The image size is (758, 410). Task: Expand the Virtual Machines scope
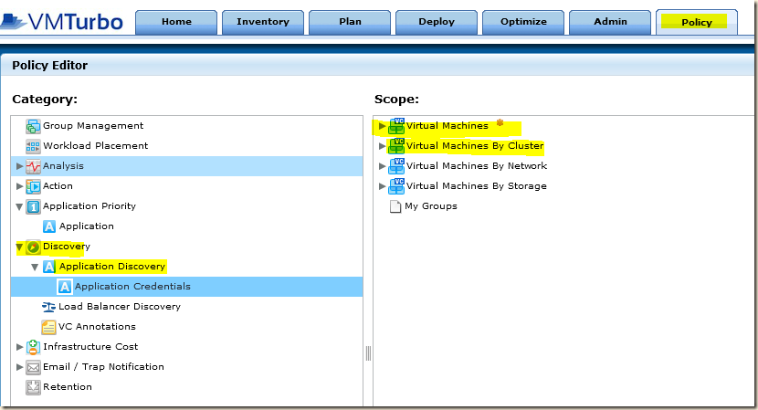click(382, 126)
